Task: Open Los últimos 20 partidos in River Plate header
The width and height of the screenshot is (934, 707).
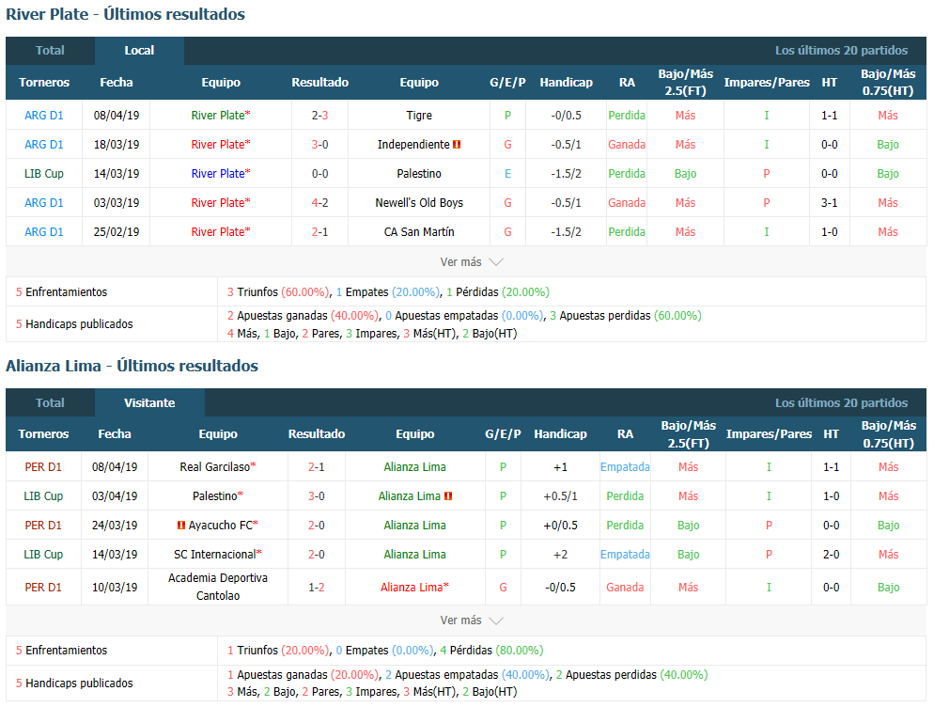Action: [841, 51]
